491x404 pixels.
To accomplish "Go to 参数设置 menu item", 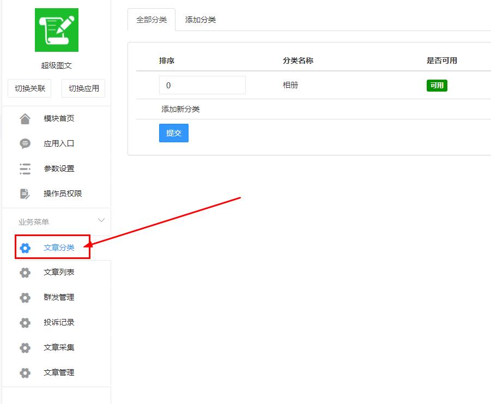I will click(x=59, y=168).
